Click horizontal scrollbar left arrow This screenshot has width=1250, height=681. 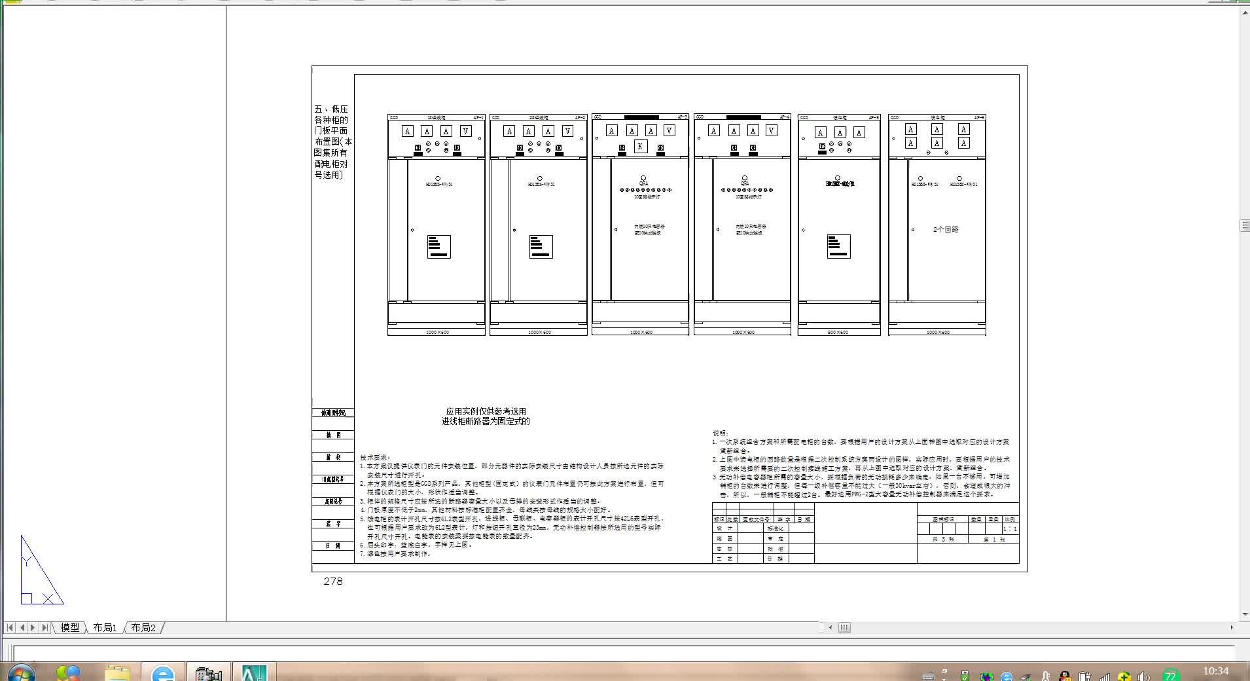830,627
